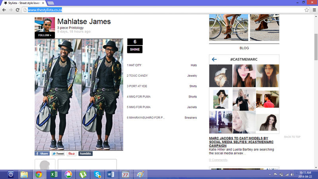Show hidden system tray icons
The height and width of the screenshot is (179, 318).
(270, 174)
